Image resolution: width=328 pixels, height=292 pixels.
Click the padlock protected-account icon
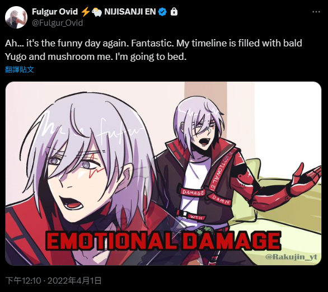point(174,12)
